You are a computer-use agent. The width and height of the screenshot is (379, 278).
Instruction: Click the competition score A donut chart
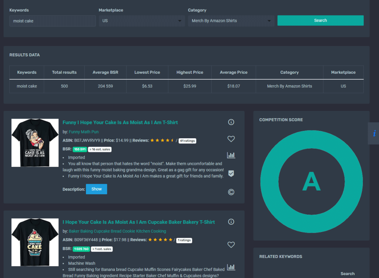pyautogui.click(x=312, y=182)
